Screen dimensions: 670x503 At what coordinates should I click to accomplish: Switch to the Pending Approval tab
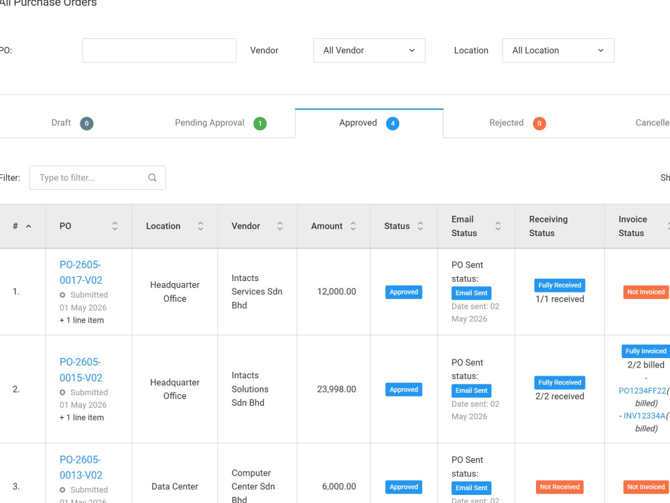(x=220, y=123)
